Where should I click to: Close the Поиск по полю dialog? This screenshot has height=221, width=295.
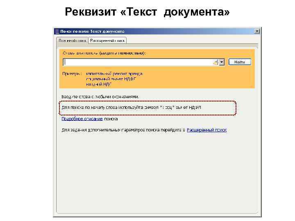(x=257, y=31)
